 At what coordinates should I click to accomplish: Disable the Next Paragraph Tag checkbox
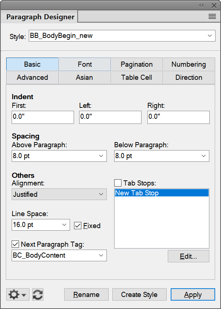point(15,244)
